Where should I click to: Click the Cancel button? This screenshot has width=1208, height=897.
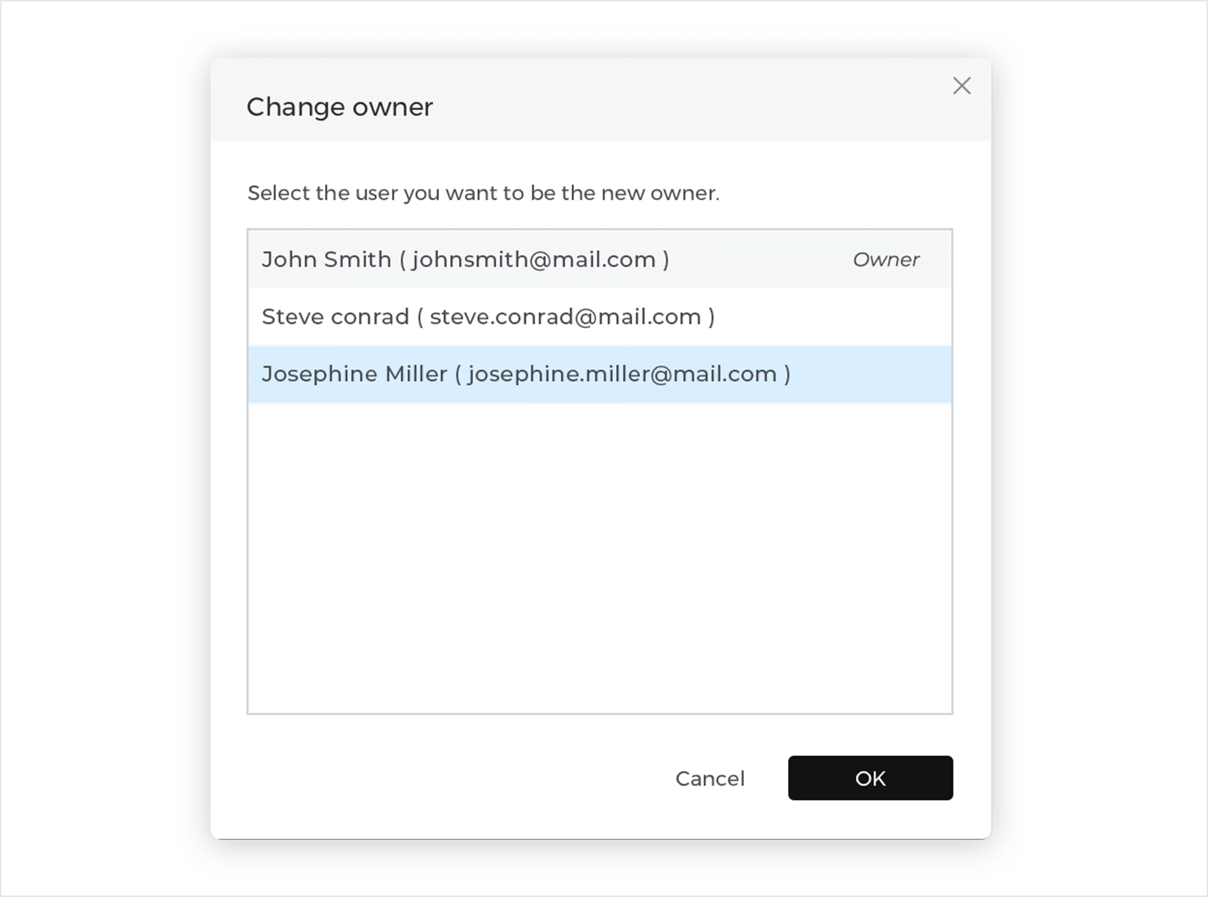[x=710, y=779]
